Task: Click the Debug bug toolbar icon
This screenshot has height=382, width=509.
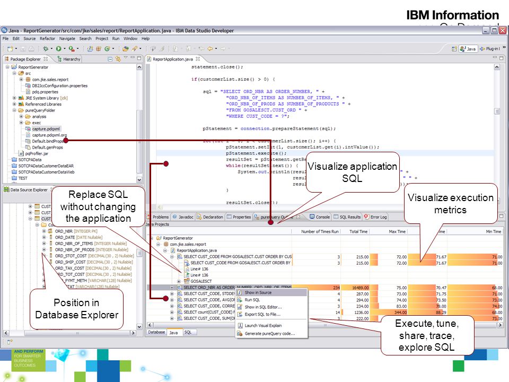Action: pyautogui.click(x=46, y=49)
